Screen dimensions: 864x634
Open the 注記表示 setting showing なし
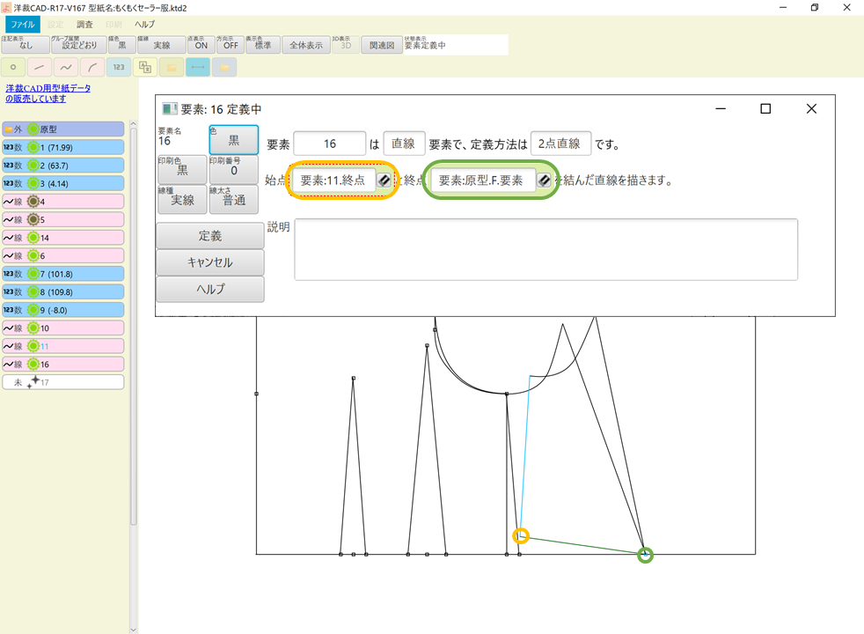[x=26, y=44]
